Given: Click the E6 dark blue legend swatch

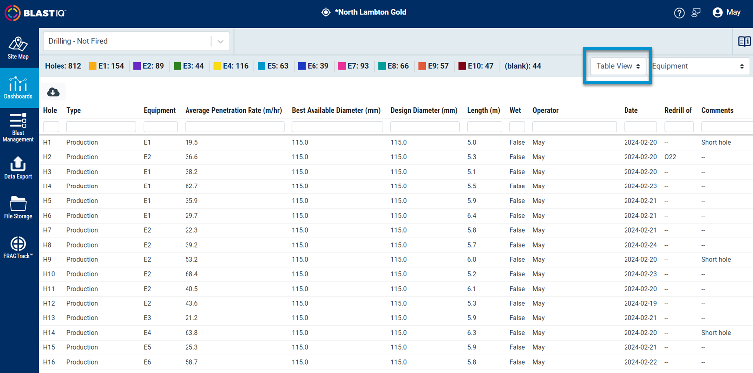Looking at the screenshot, I should 302,66.
